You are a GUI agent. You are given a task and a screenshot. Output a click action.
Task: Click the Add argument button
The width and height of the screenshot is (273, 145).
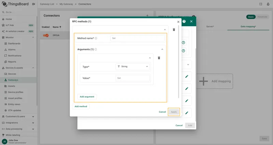click(x=87, y=97)
